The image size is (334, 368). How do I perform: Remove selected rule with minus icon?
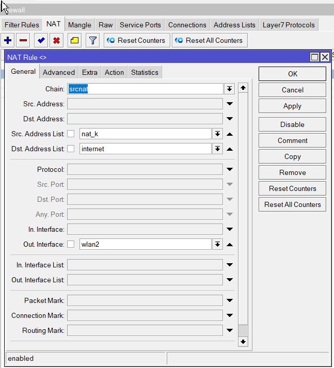coord(23,40)
